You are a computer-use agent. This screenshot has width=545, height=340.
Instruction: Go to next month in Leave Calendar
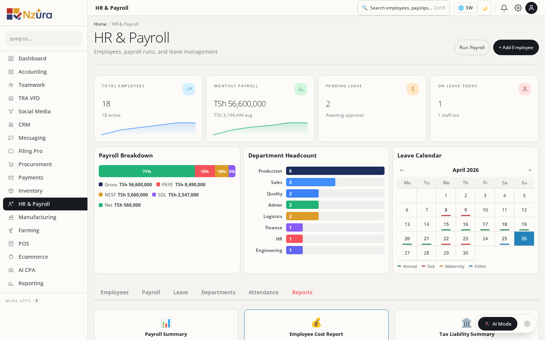(x=529, y=170)
